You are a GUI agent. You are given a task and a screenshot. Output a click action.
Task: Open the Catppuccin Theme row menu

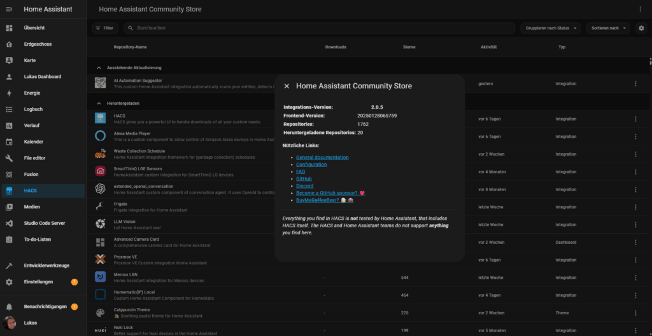tap(635, 312)
